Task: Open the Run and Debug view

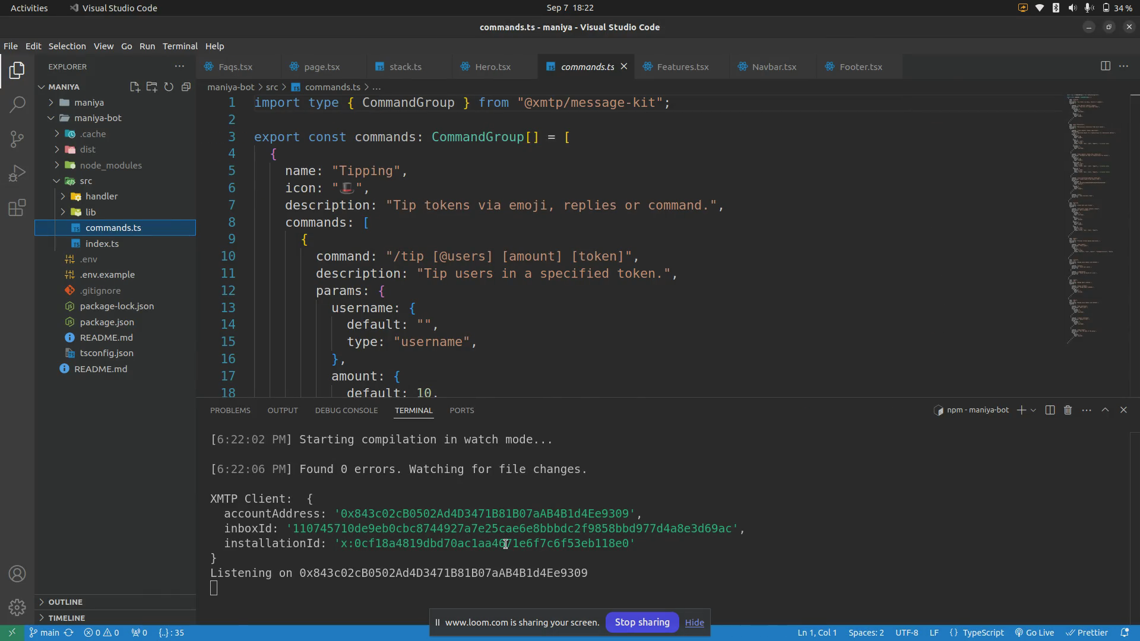Action: 17,173
